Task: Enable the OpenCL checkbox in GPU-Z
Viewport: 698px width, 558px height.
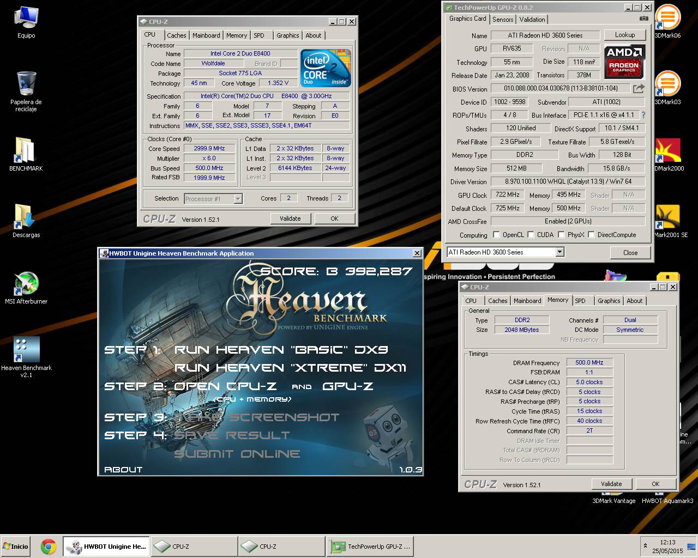Action: [496, 235]
